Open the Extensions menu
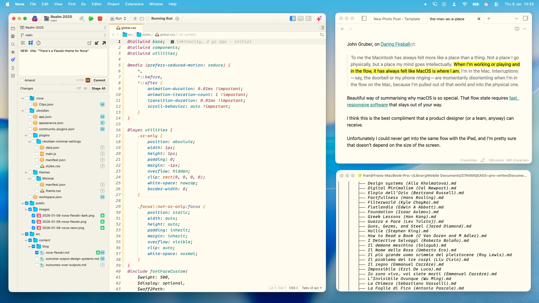 tap(134, 4)
